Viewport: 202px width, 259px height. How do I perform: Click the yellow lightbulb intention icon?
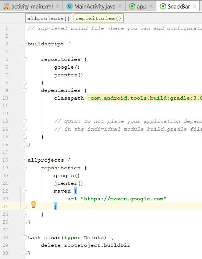pyautogui.click(x=33, y=205)
